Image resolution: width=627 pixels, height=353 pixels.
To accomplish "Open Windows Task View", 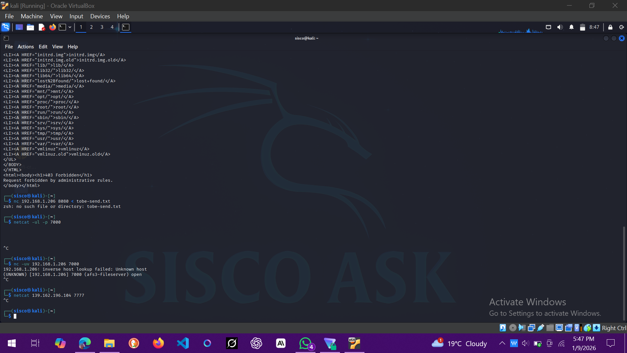I will pyautogui.click(x=35, y=343).
